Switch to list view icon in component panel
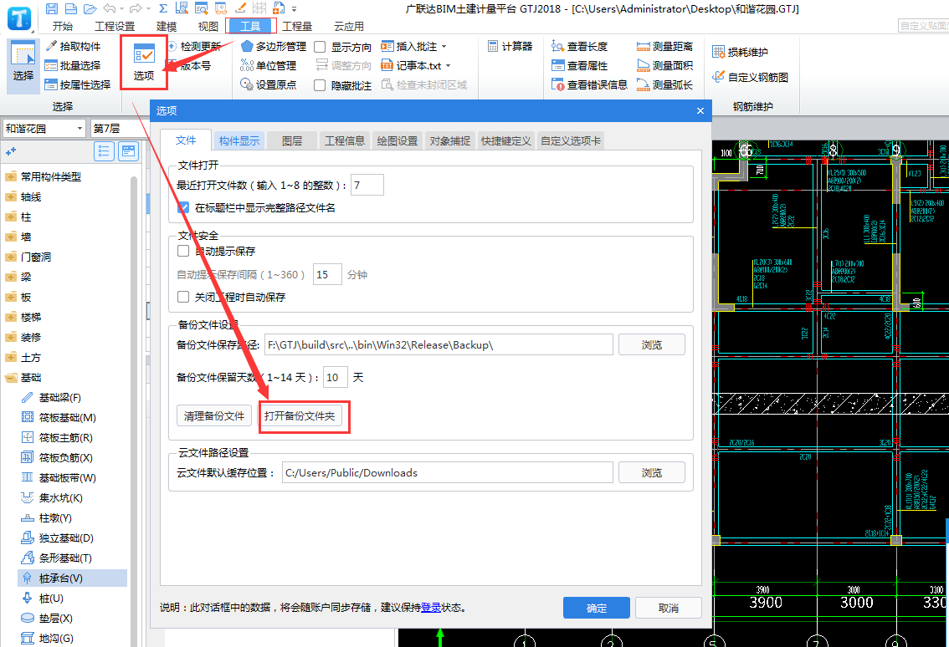949x647 pixels. 104,151
